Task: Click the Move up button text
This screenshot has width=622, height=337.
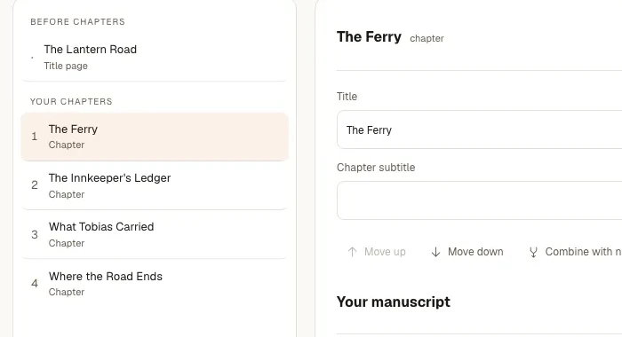Action: (x=385, y=252)
